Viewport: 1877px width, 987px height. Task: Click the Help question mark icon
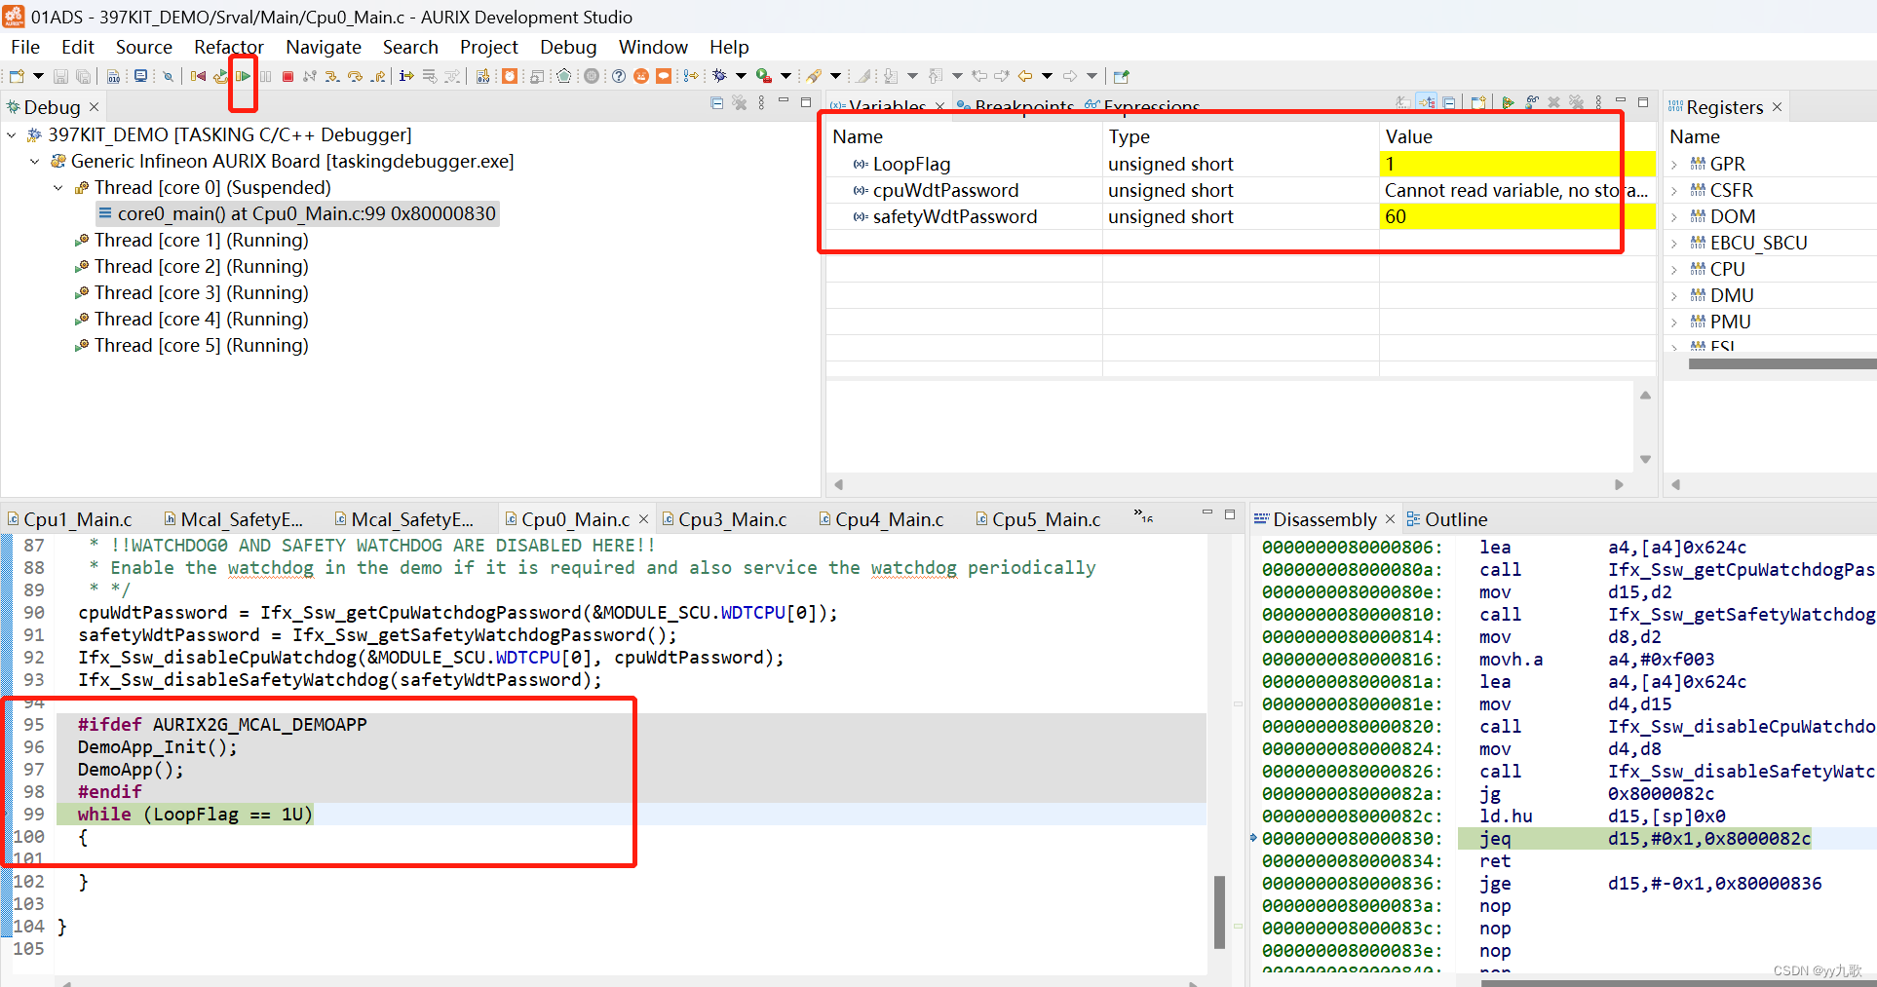click(x=619, y=76)
